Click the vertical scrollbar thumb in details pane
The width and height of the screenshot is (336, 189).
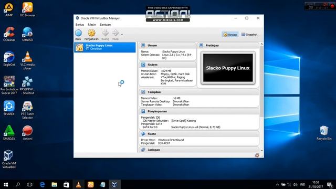point(261,81)
